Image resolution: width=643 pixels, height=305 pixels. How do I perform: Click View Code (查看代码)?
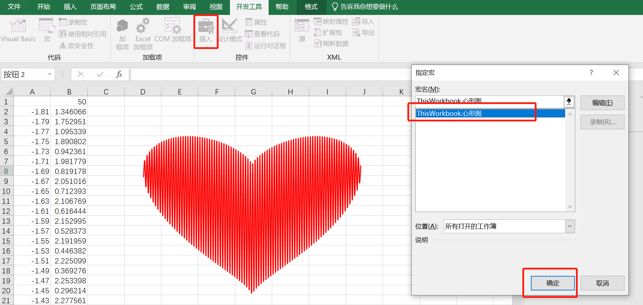262,34
